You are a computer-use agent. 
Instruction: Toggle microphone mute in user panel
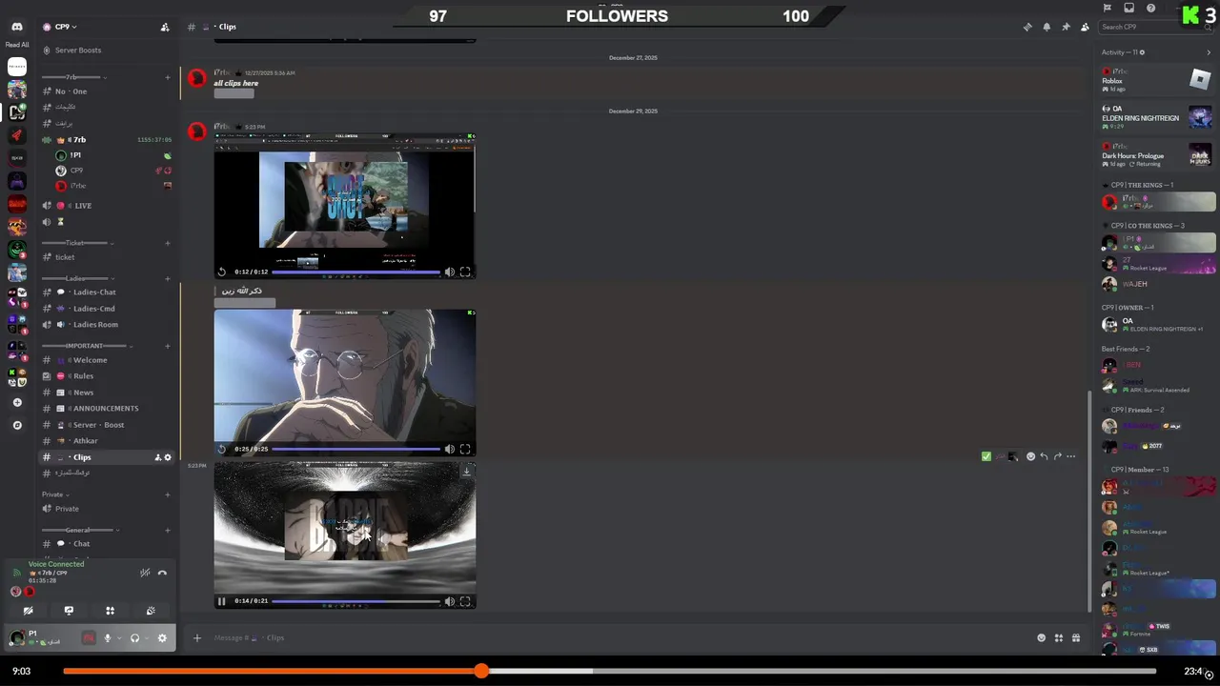tap(108, 638)
